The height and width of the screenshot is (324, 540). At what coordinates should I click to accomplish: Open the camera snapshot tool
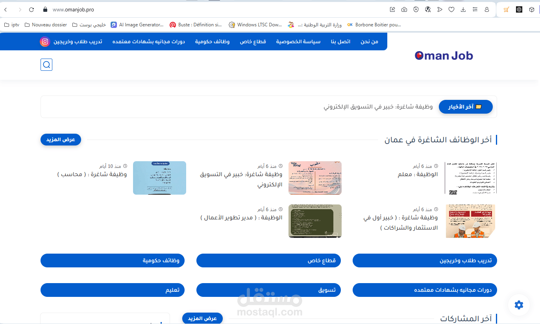404,9
